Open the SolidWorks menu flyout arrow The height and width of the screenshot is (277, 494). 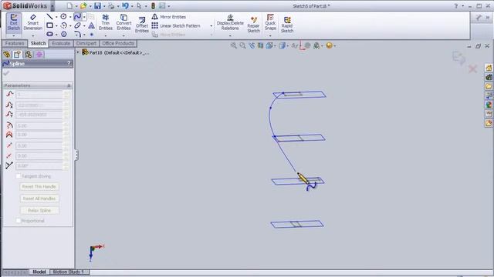52,6
